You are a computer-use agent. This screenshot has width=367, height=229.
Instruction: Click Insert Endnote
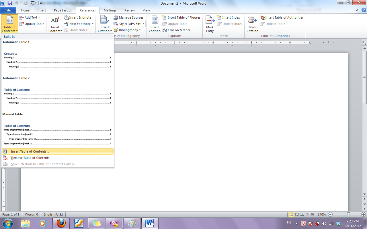77,17
